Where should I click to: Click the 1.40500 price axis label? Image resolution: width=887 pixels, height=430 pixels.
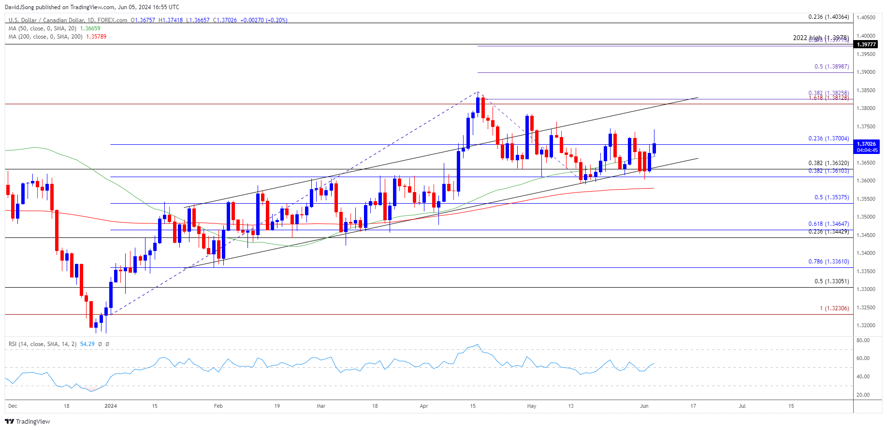point(866,17)
